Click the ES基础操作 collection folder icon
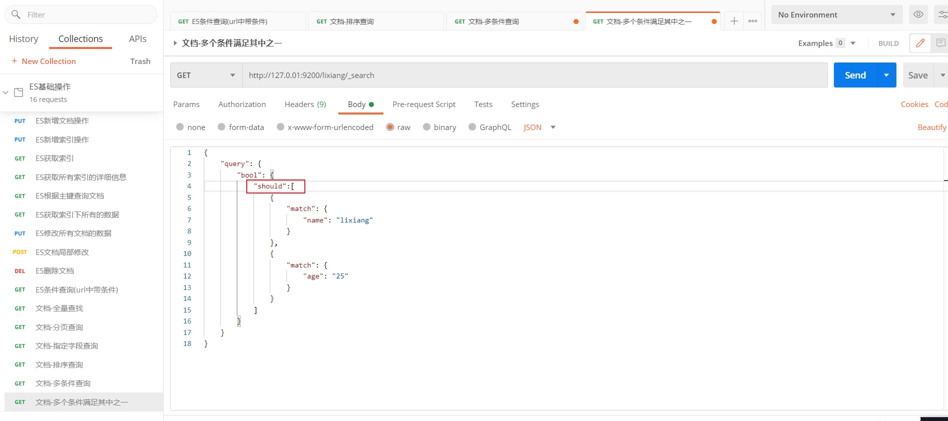This screenshot has width=948, height=421. [x=19, y=92]
